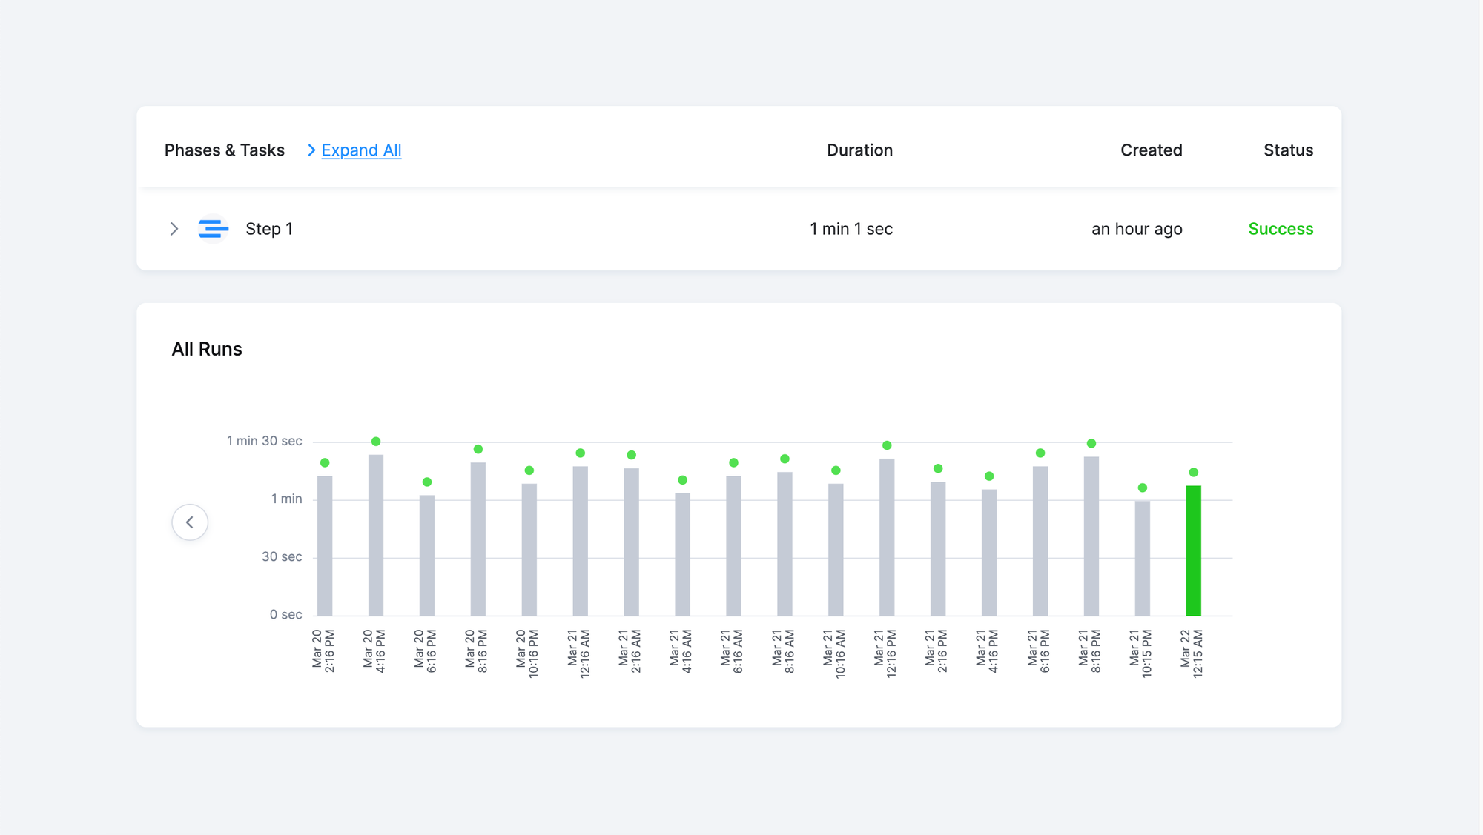
Task: Collapse or expand Step 1 using its chevron
Action: coord(174,229)
